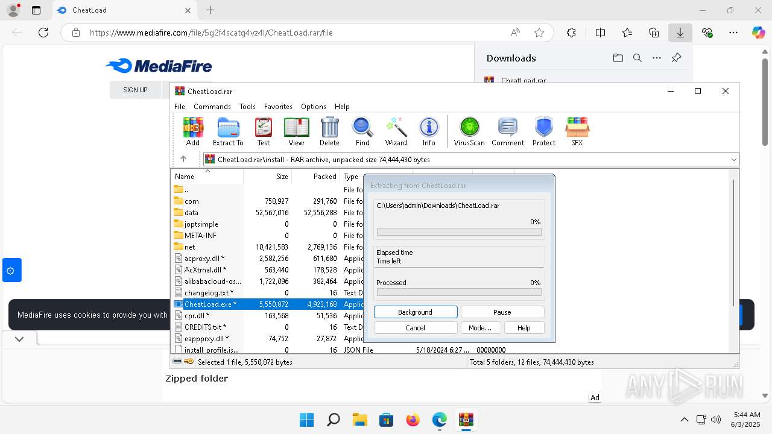Open a new browser tab

[210, 10]
